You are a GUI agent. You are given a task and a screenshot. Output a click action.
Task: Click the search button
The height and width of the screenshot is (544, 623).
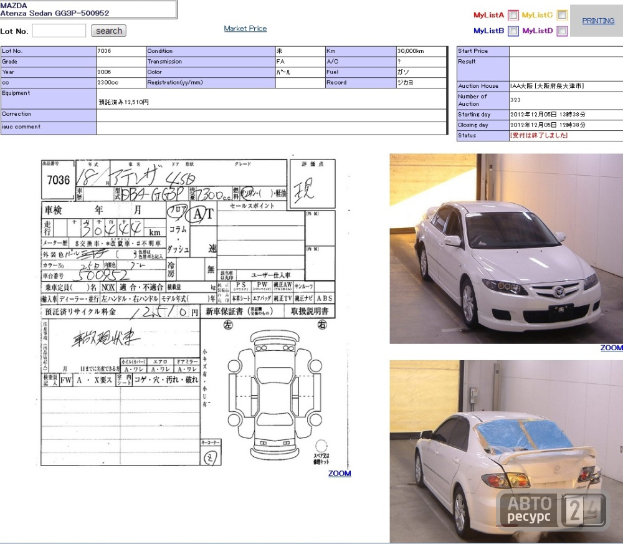coord(109,31)
